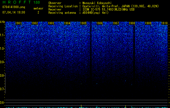Image resolution: width=170 pixels, height=108 pixels.
Task: Click the date stamp 07.04.14 19:00
Action: pos(14,12)
